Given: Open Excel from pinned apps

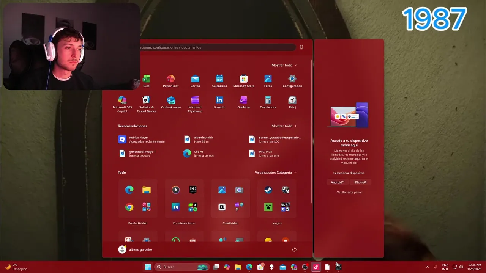Looking at the screenshot, I should 147,81.
